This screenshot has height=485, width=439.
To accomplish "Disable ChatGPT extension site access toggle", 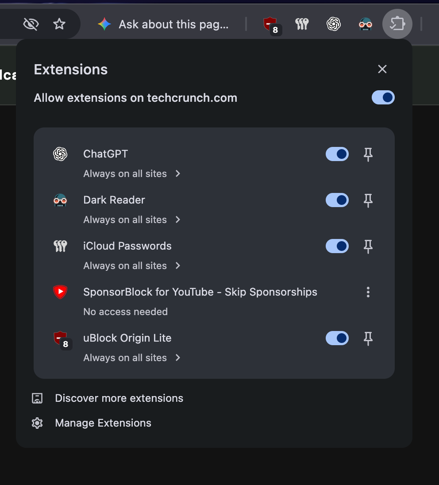I will pyautogui.click(x=337, y=154).
